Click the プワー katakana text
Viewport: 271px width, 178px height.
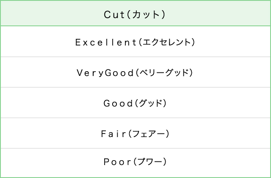(x=150, y=161)
